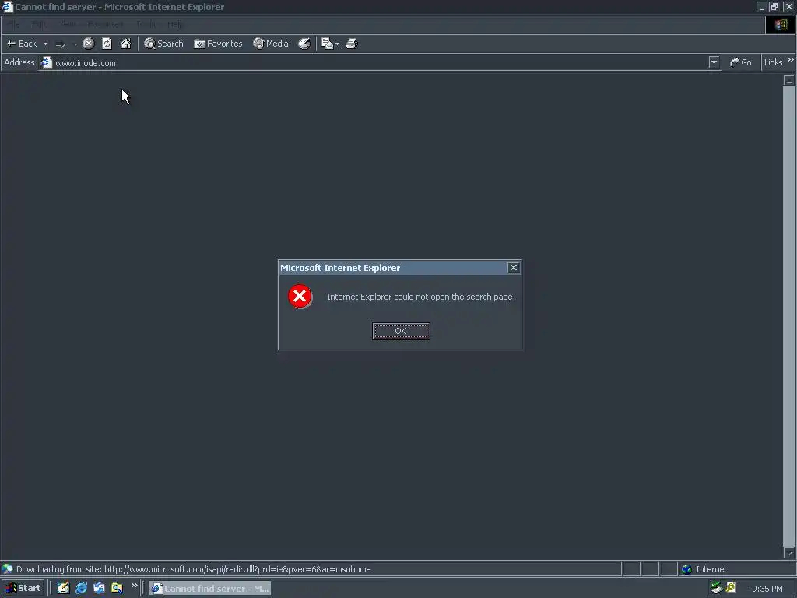Click the Mail toolbar icon
The height and width of the screenshot is (598, 797).
tap(328, 44)
